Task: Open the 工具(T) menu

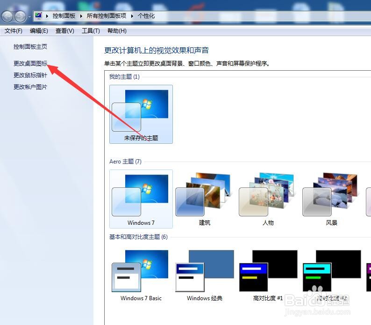Action: pyautogui.click(x=91, y=31)
